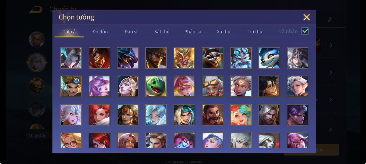This screenshot has height=164, width=366.
Task: Select the raccoon hero portrait
Action: point(213,58)
